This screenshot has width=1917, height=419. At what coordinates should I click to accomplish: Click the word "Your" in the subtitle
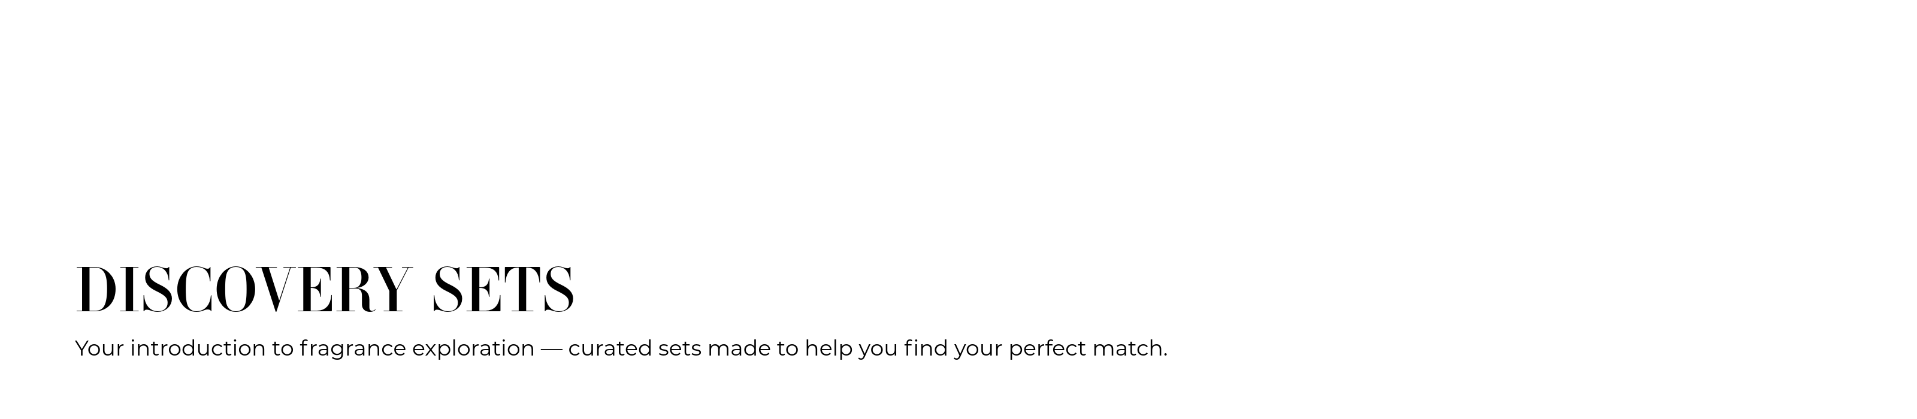(99, 348)
